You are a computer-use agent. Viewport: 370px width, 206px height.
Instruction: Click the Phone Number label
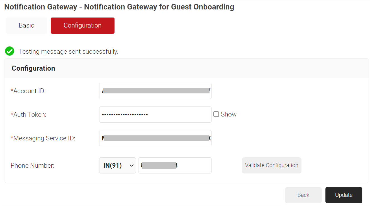(32, 166)
